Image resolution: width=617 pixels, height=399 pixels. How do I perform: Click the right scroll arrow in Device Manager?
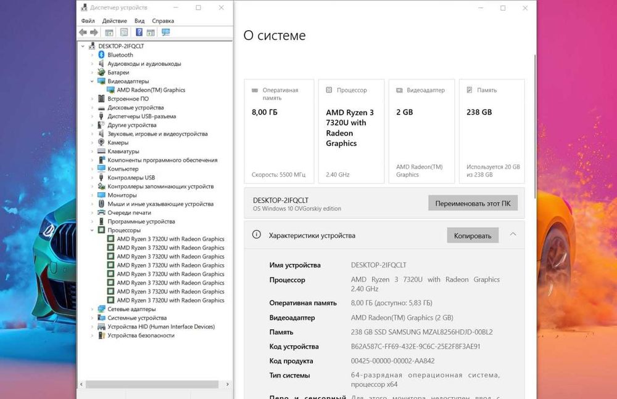pyautogui.click(x=227, y=384)
